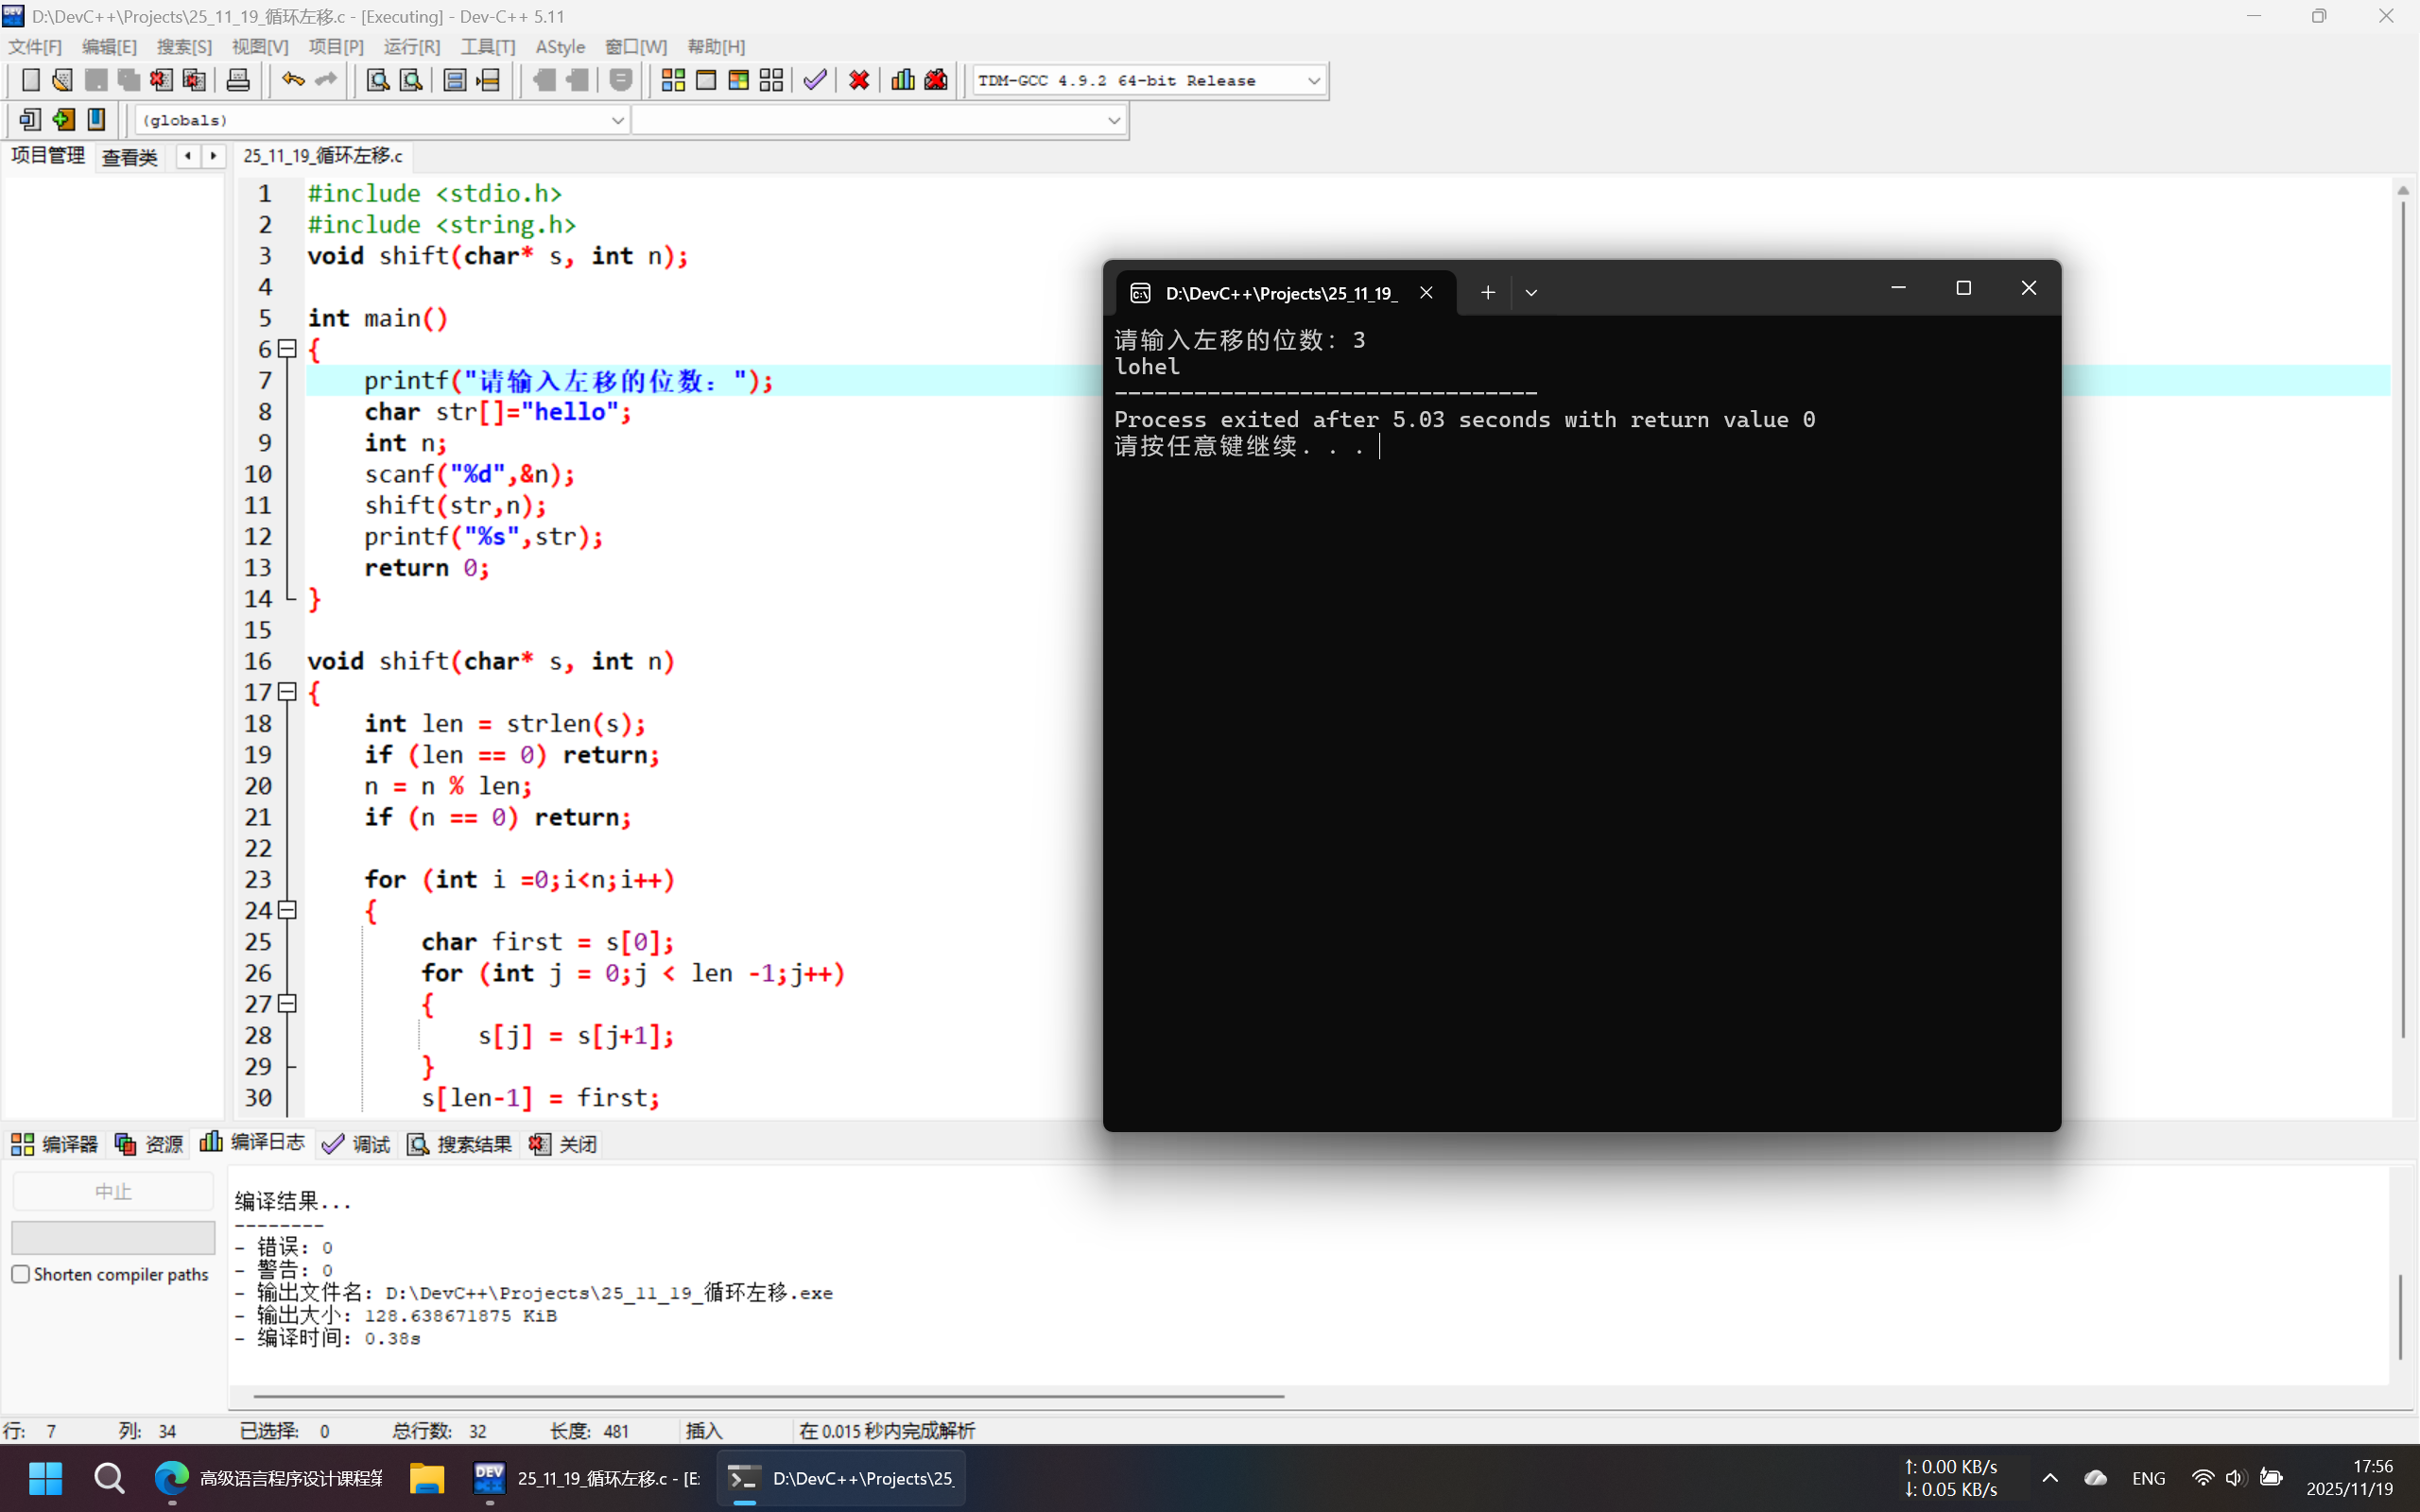This screenshot has width=2420, height=1512.
Task: Switch to the 调试 debug tab
Action: 357,1144
